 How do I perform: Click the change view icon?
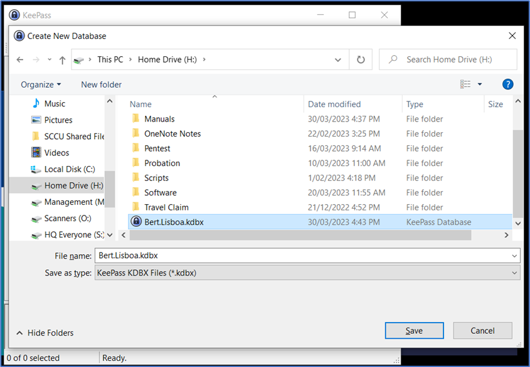[x=465, y=84]
